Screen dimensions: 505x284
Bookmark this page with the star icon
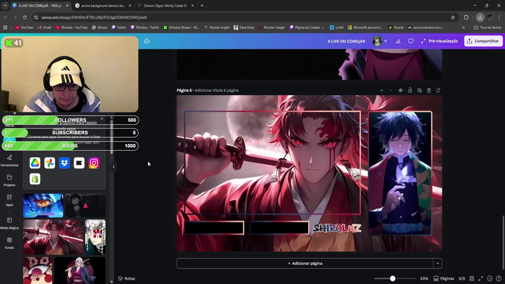[453, 17]
